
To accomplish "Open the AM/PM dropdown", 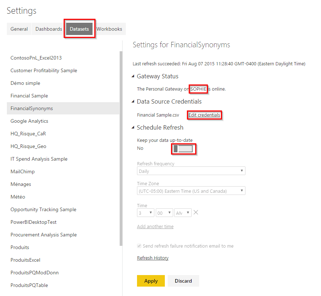I will [183, 213].
